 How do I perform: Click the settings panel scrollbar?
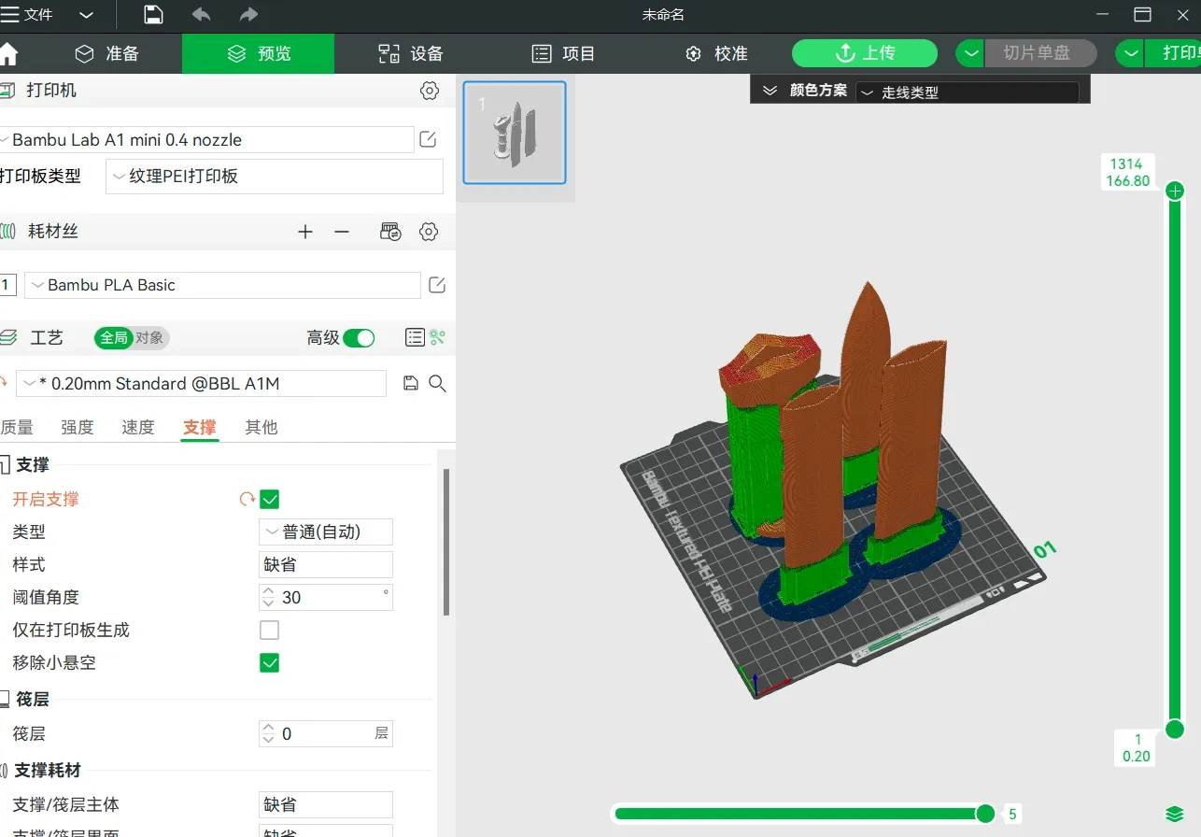pos(446,542)
